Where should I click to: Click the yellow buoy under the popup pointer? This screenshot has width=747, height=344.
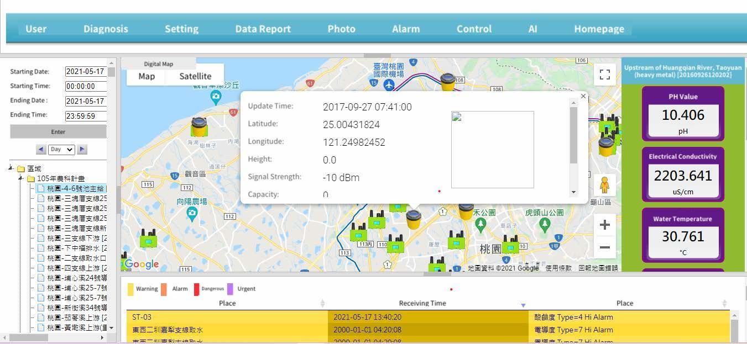[x=413, y=219]
